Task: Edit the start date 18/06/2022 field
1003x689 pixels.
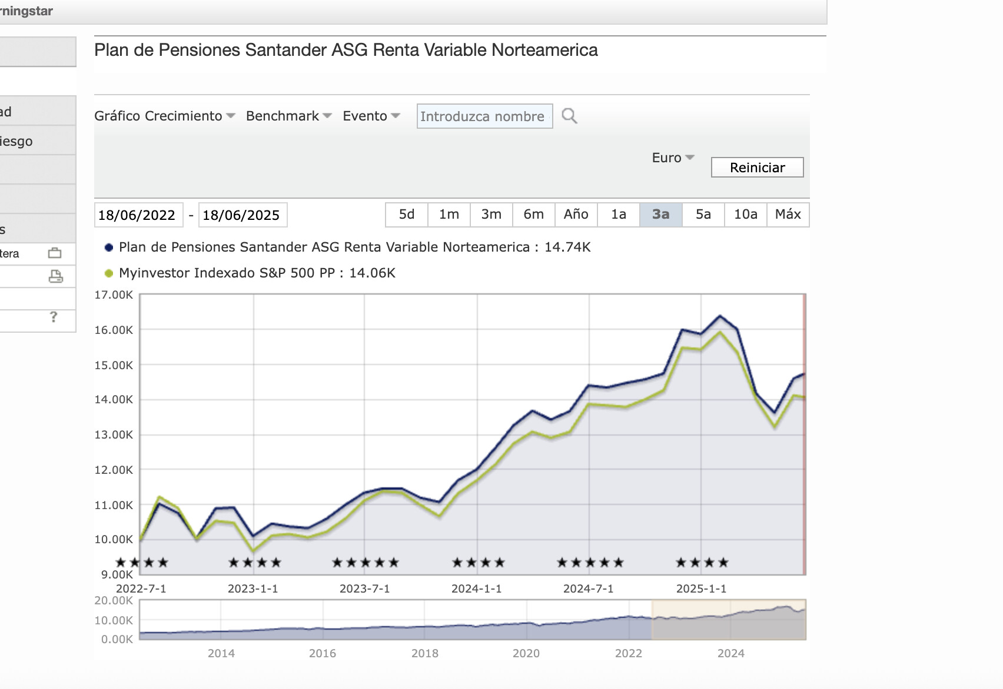Action: tap(138, 215)
